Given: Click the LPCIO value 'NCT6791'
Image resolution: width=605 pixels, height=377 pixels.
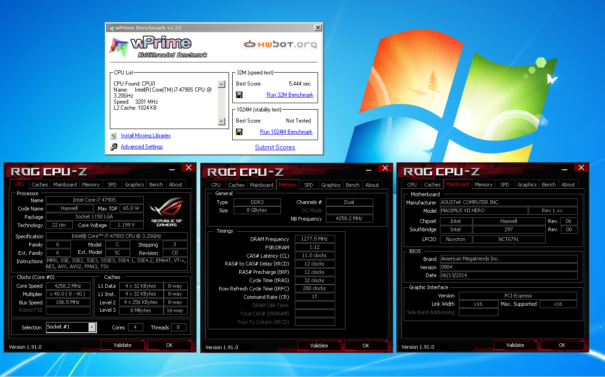Looking at the screenshot, I should (509, 240).
